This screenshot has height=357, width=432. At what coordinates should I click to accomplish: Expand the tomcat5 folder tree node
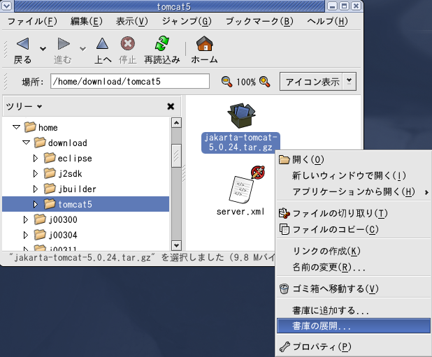click(x=35, y=204)
